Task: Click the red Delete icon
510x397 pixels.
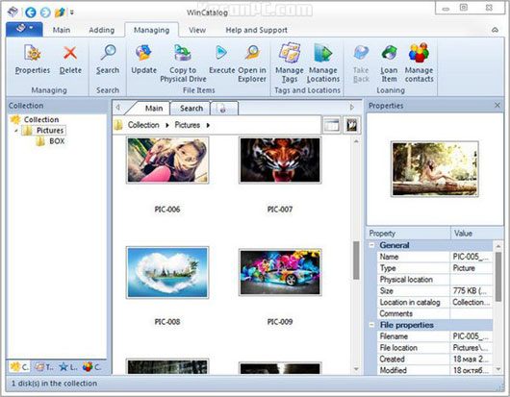Action: [70, 53]
